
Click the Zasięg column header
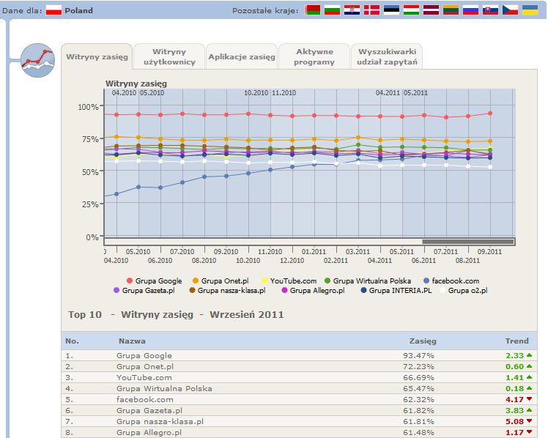point(423,341)
